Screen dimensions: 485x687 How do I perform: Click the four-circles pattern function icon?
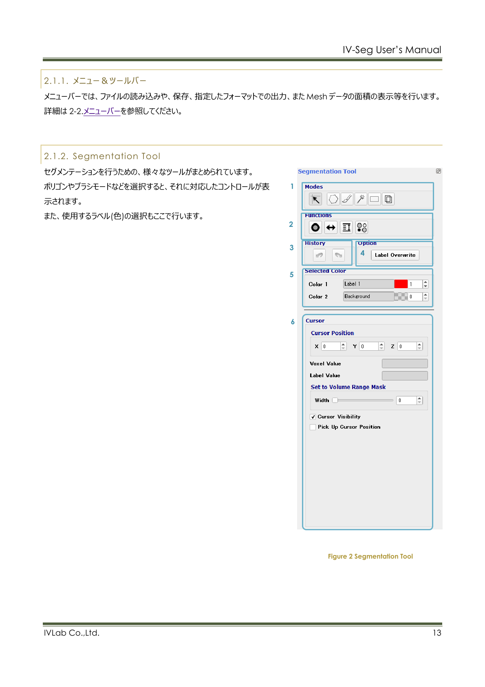click(x=362, y=227)
